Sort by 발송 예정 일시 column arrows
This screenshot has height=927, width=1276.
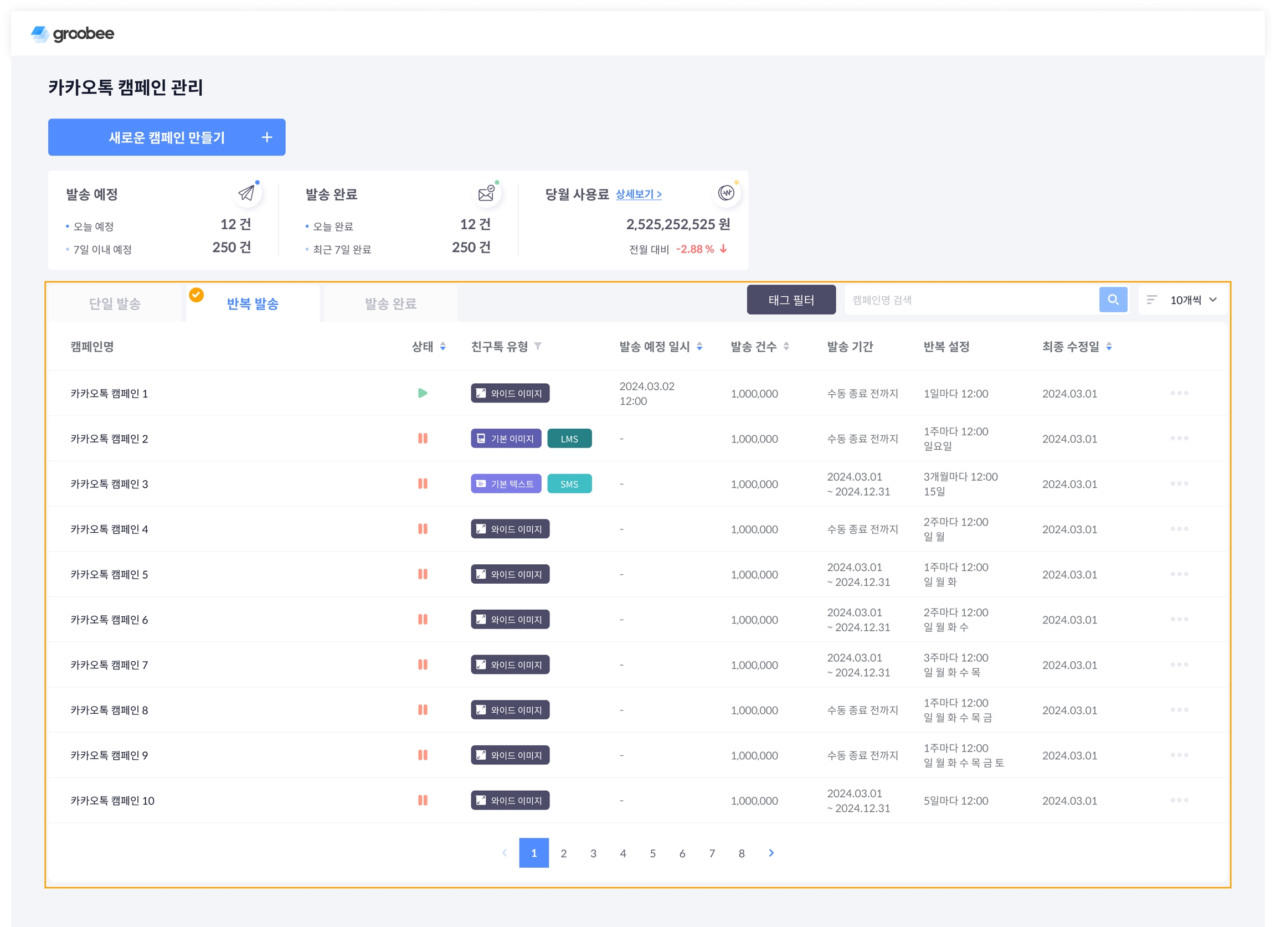[699, 347]
